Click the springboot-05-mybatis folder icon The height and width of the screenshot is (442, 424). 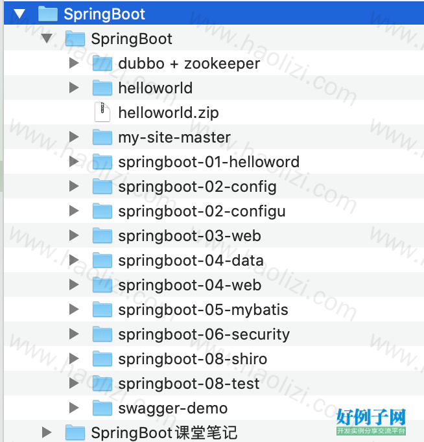coord(102,309)
